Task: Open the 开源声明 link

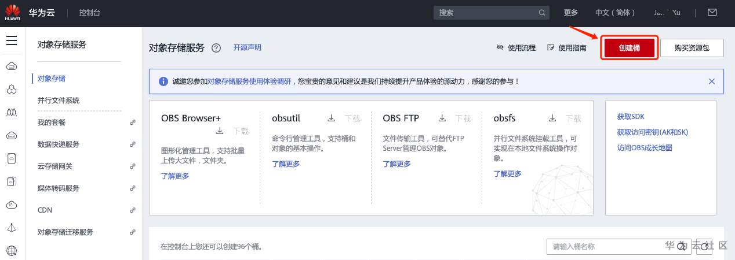Action: pos(248,47)
